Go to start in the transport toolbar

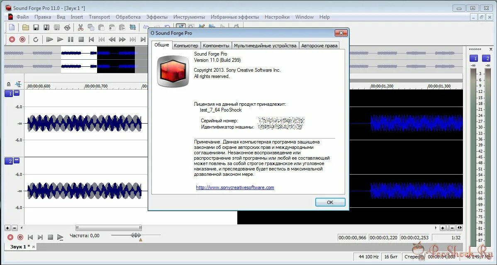(x=91, y=40)
